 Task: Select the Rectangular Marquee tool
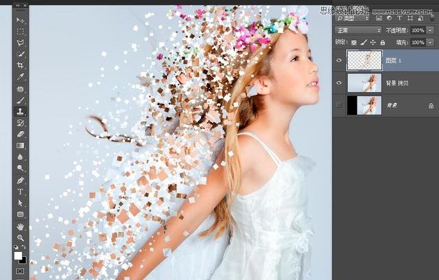(x=20, y=32)
